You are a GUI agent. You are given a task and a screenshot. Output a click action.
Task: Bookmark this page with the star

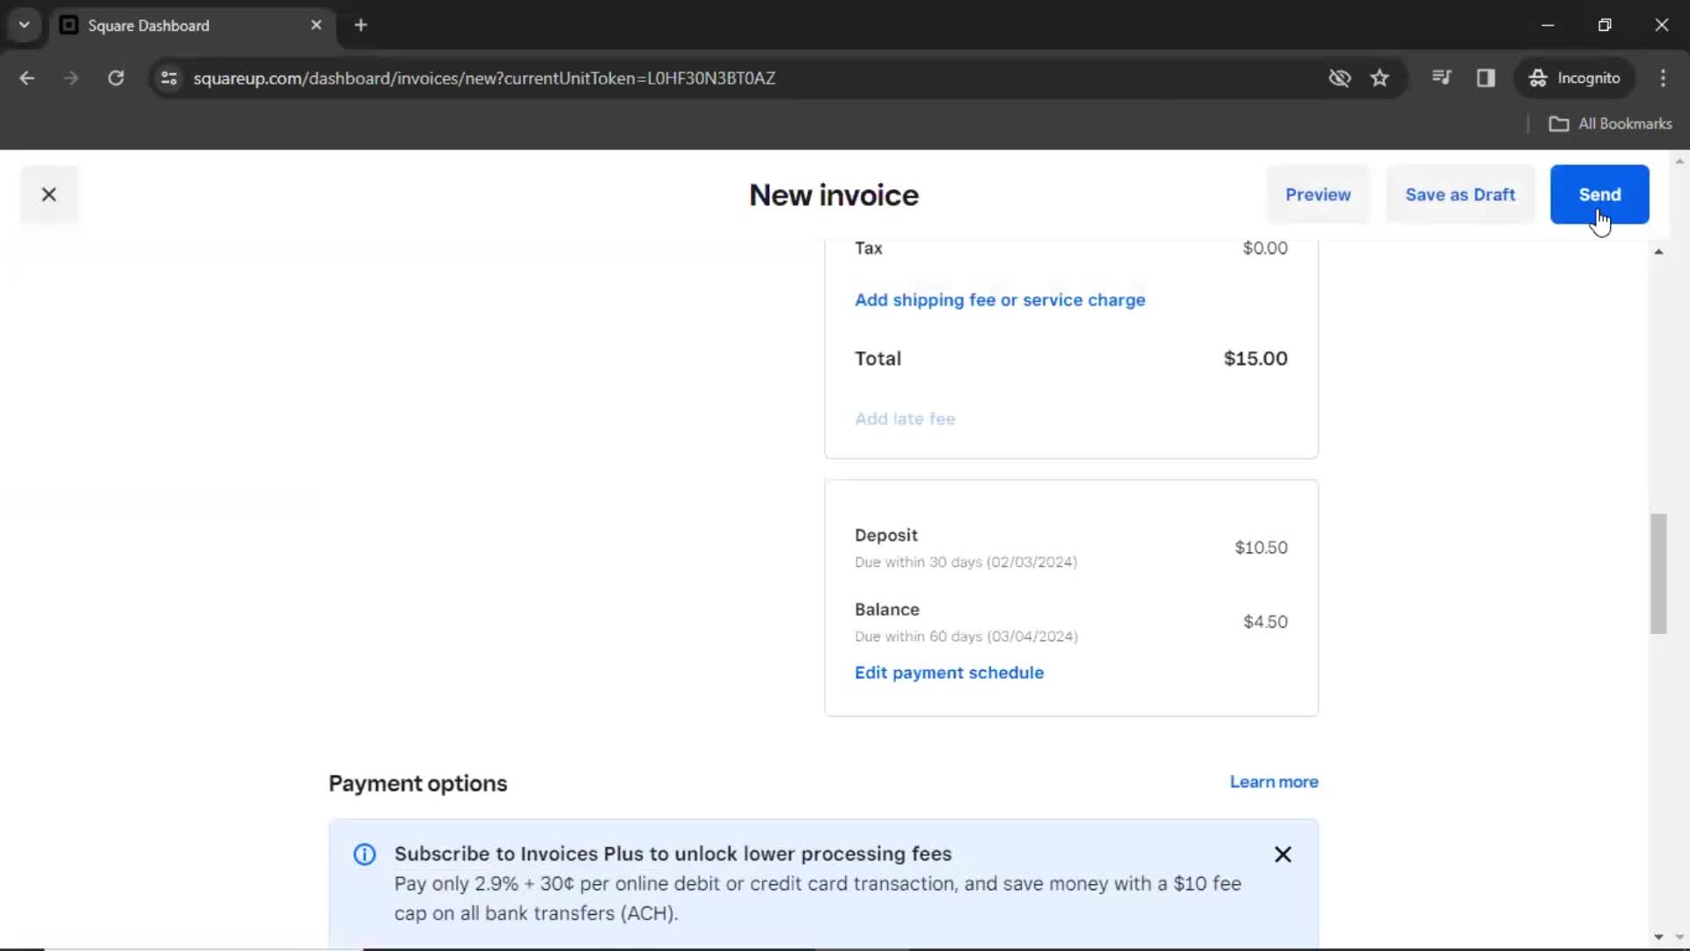point(1379,78)
